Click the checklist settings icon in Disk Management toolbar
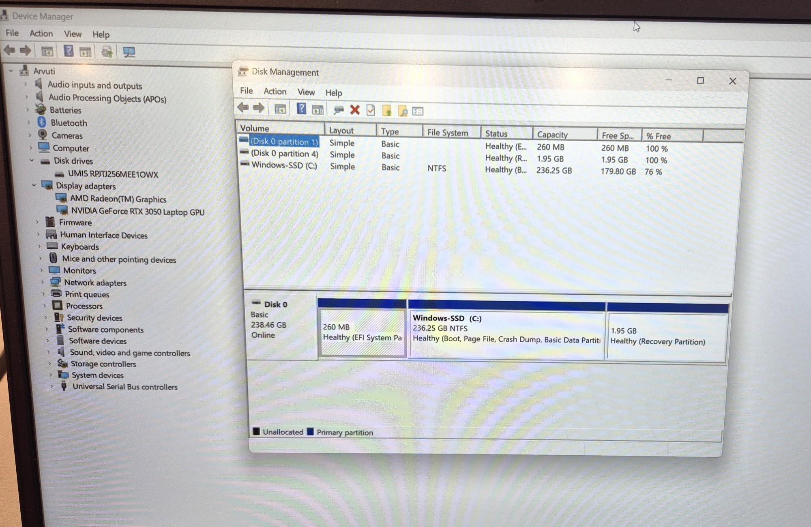Screen dimensions: 811x527 tap(418, 111)
